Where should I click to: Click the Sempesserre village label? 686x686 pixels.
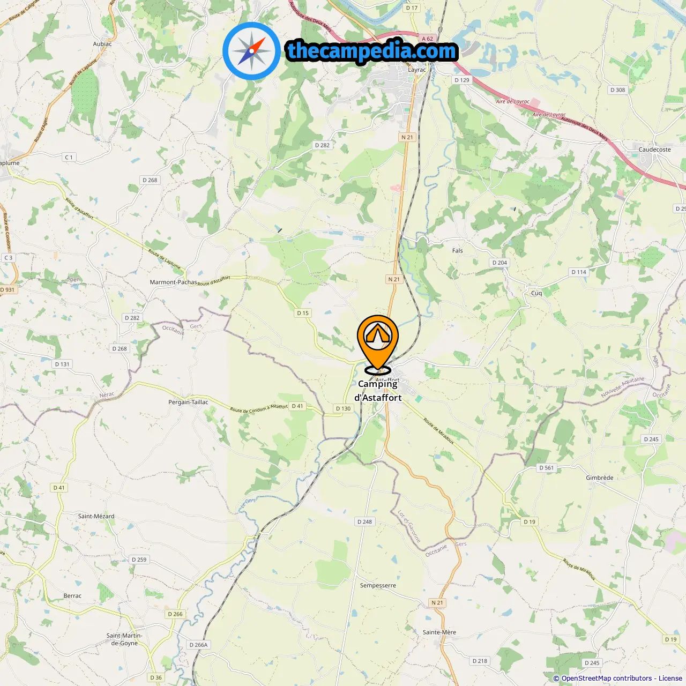click(378, 585)
